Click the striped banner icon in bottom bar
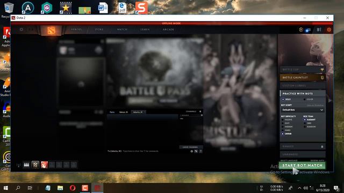 click(35, 165)
